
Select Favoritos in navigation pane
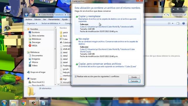[34, 29]
